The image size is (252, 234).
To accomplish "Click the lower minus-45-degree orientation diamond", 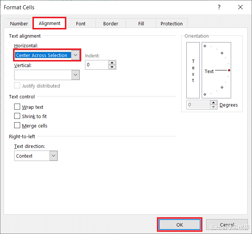I will coord(222,87).
